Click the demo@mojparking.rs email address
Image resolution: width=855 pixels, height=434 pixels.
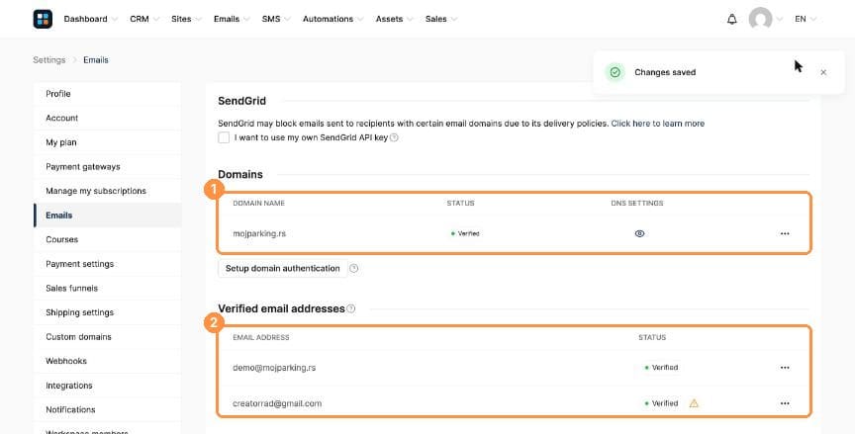tap(274, 368)
